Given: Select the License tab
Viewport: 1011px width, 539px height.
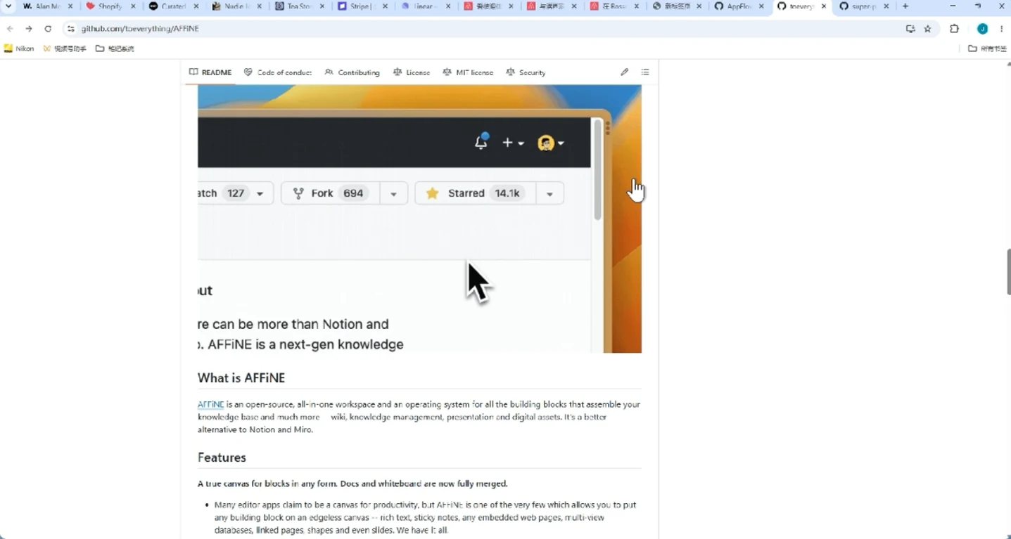Looking at the screenshot, I should click(x=412, y=72).
